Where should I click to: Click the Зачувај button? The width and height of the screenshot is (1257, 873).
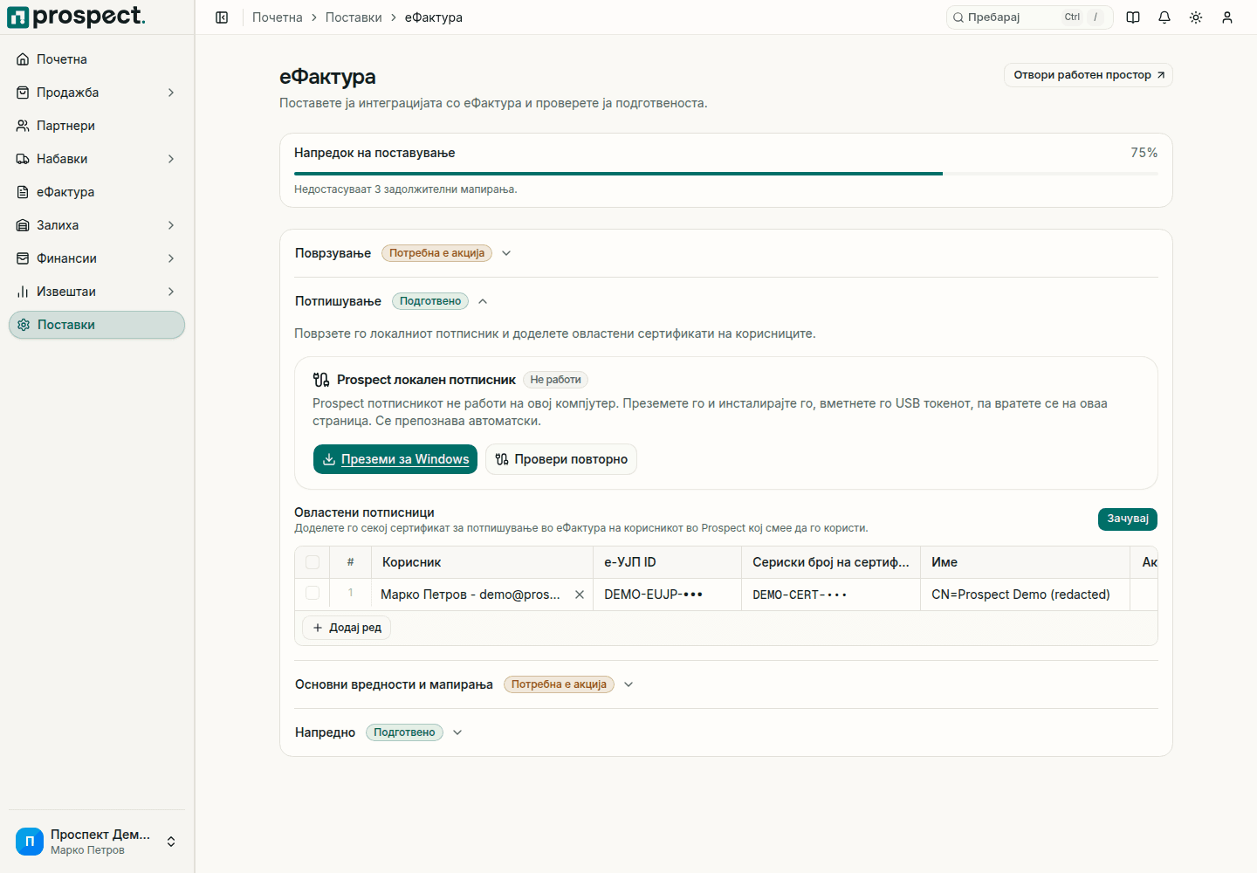(x=1128, y=519)
